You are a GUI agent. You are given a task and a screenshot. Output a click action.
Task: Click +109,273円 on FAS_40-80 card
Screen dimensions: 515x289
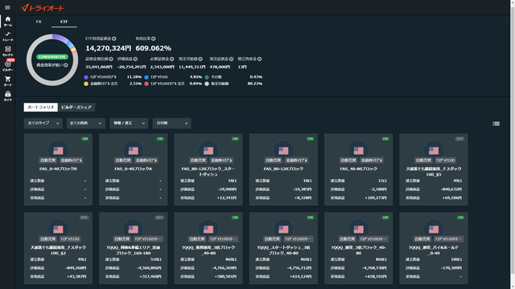(x=376, y=198)
